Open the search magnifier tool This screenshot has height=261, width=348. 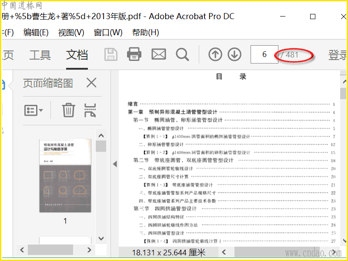point(182,55)
